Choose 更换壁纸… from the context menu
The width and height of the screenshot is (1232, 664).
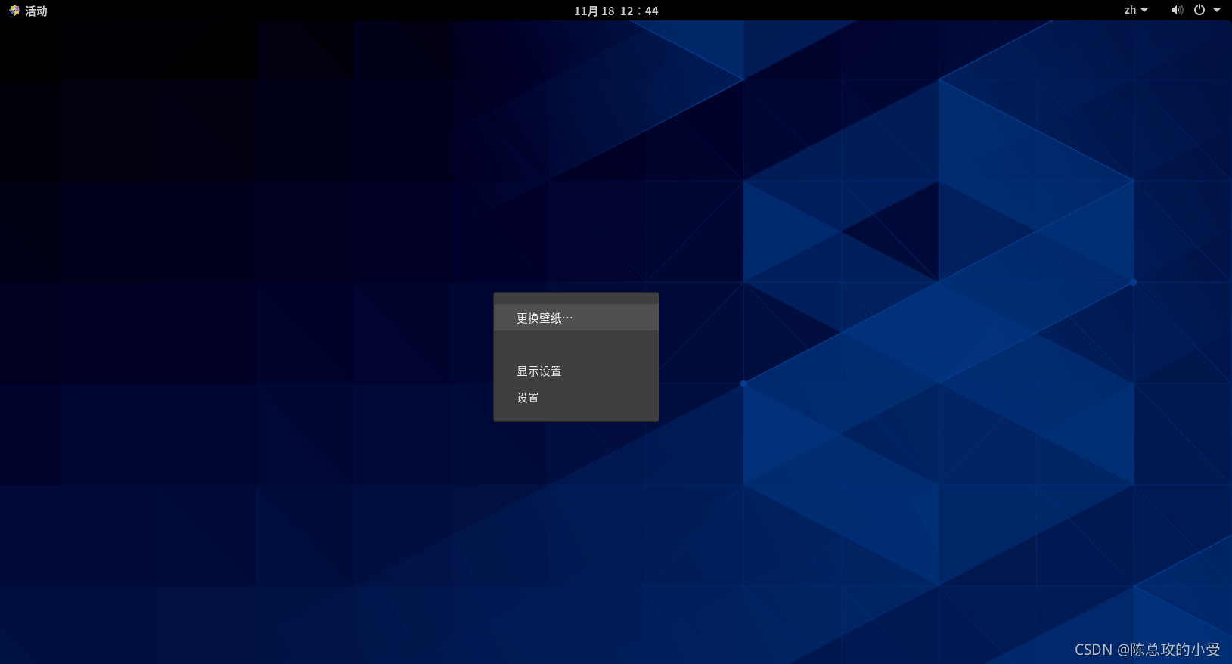pyautogui.click(x=545, y=318)
